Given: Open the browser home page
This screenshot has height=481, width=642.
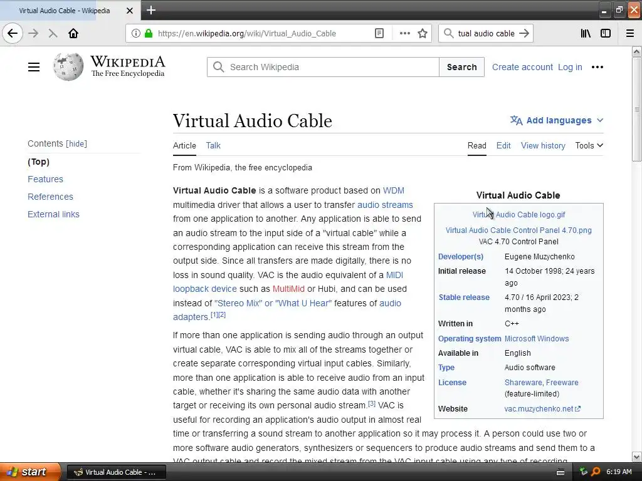Looking at the screenshot, I should pos(73,33).
